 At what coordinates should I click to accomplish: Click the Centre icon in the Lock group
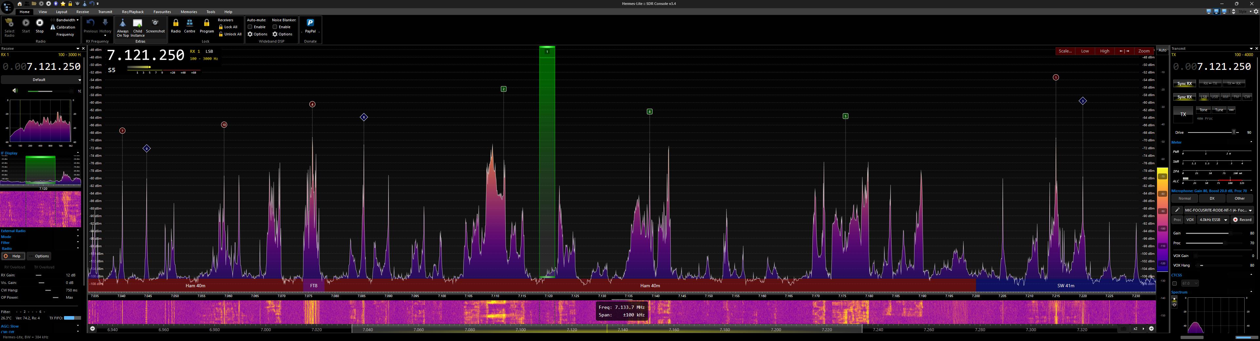tap(189, 23)
